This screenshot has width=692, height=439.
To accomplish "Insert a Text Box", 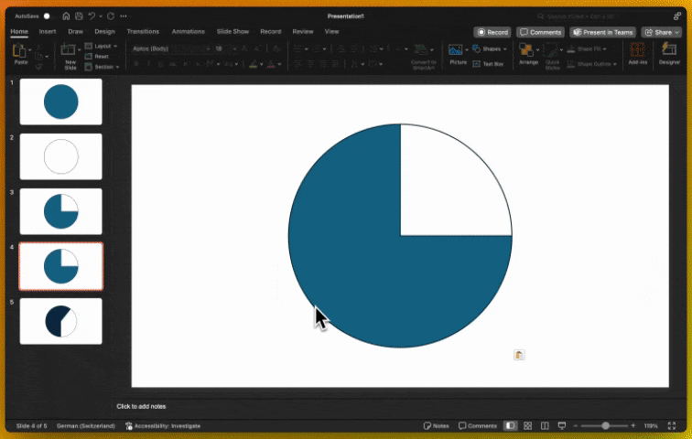I will (488, 64).
